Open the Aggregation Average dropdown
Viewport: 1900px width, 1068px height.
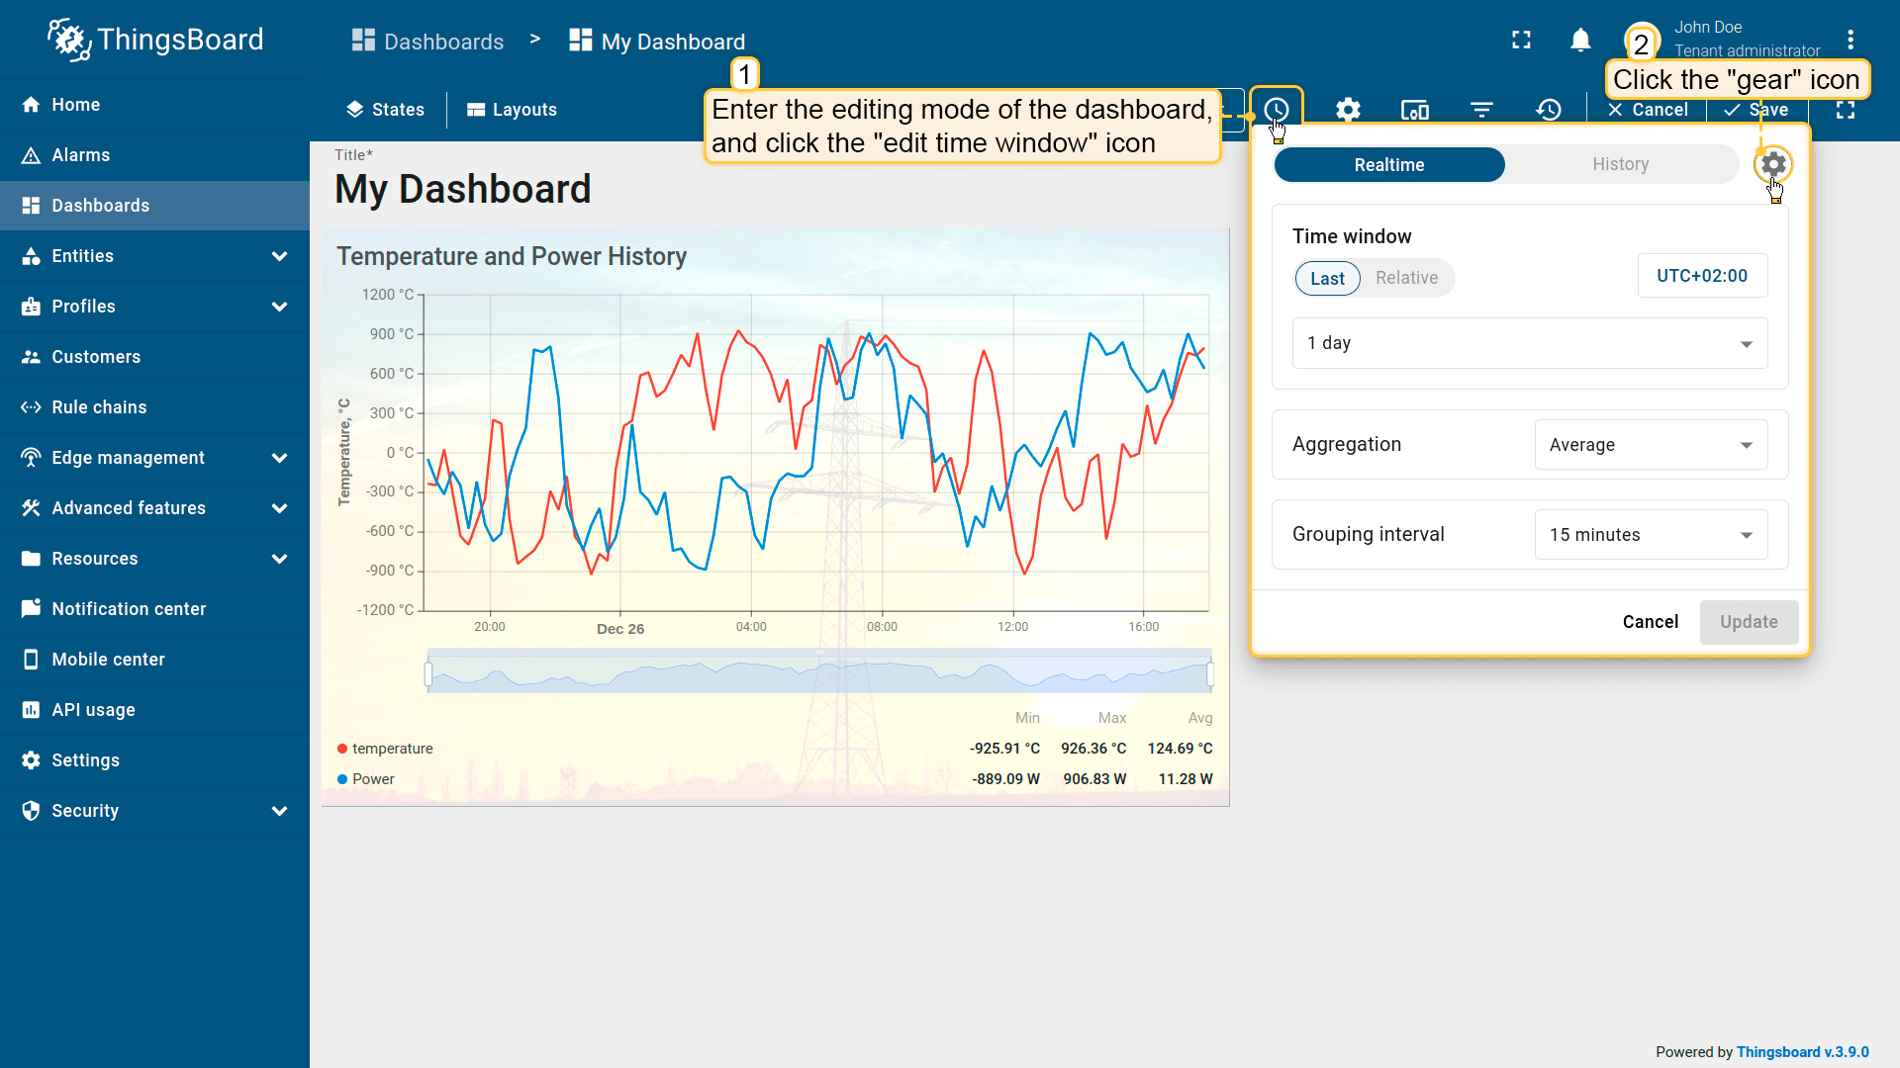pyautogui.click(x=1650, y=445)
